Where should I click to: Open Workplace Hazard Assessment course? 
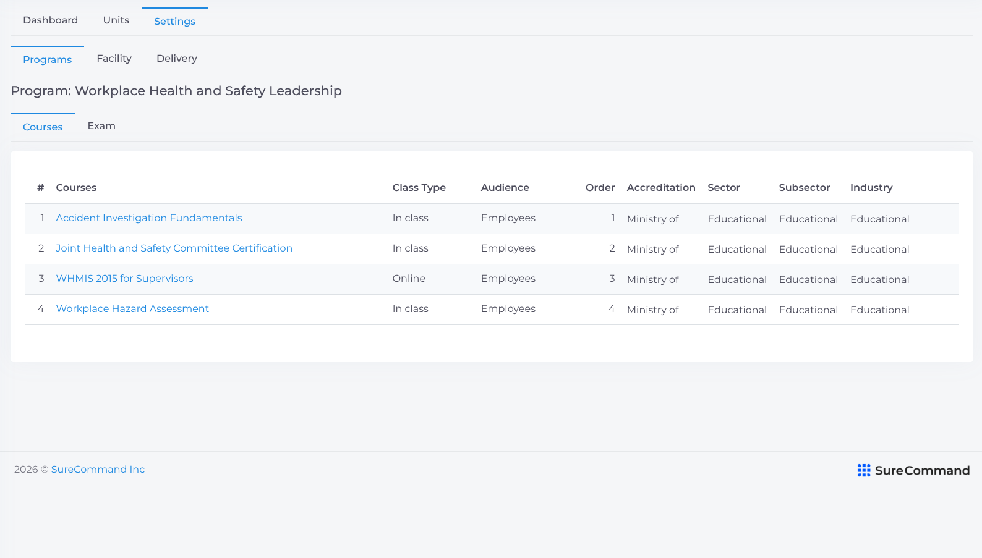pyautogui.click(x=132, y=309)
